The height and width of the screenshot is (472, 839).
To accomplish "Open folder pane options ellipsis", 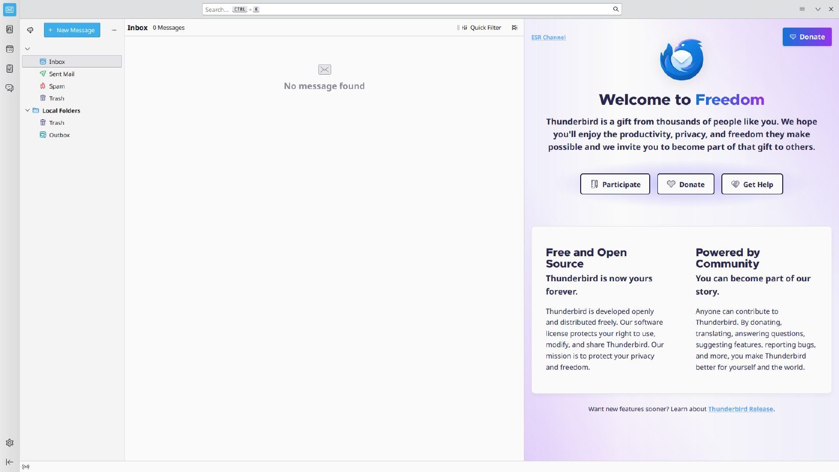I will (114, 30).
